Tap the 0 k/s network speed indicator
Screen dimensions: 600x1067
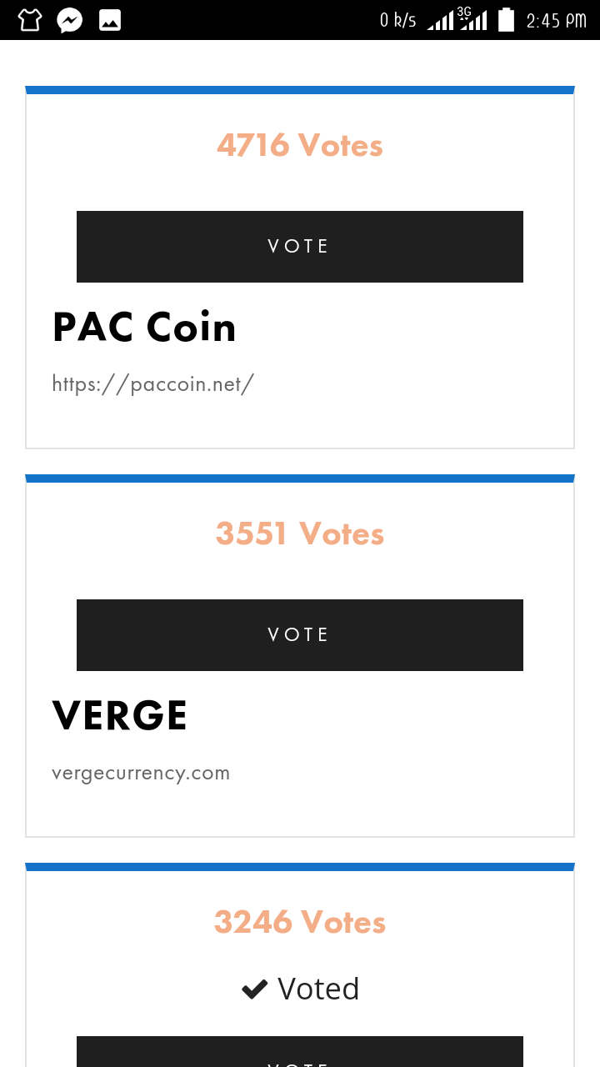point(397,21)
